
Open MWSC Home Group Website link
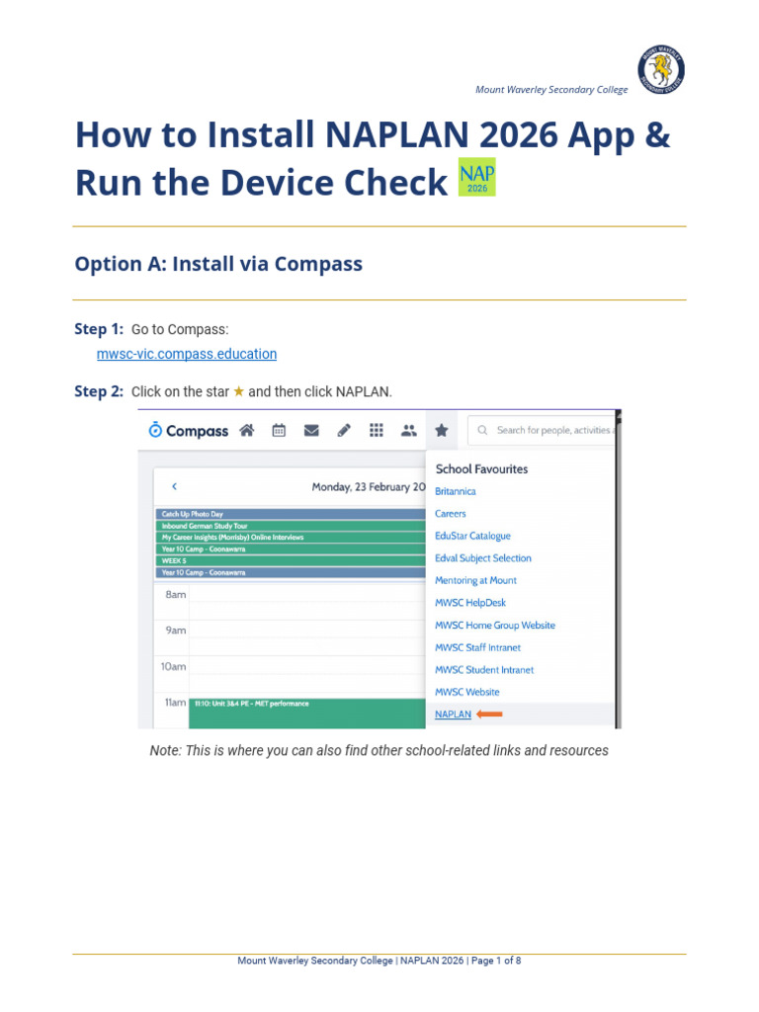(495, 626)
